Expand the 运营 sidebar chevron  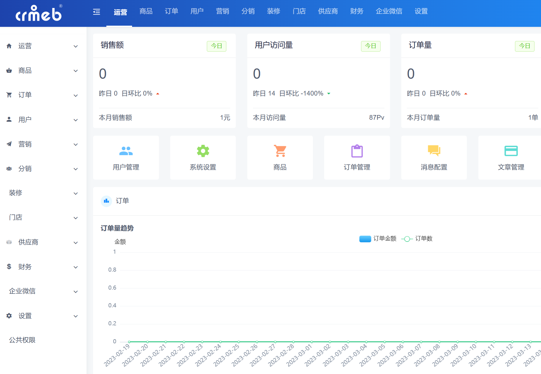click(x=76, y=46)
